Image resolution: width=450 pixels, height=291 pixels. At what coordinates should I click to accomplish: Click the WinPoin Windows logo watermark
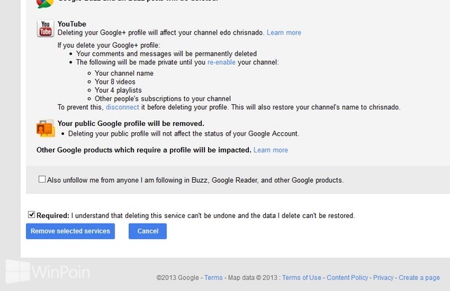coord(18,271)
